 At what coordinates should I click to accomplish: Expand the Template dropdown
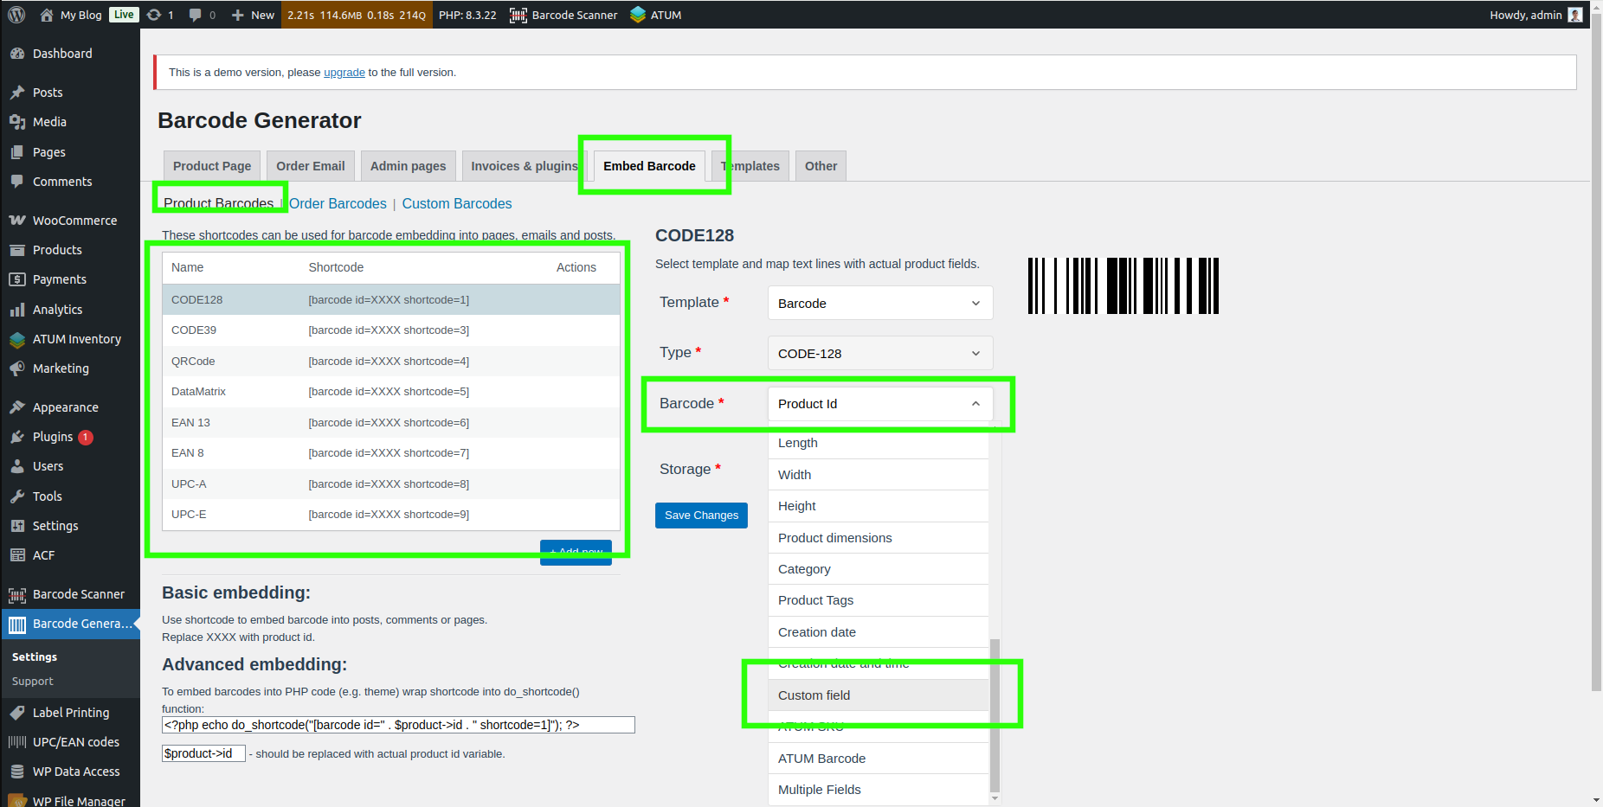click(880, 304)
